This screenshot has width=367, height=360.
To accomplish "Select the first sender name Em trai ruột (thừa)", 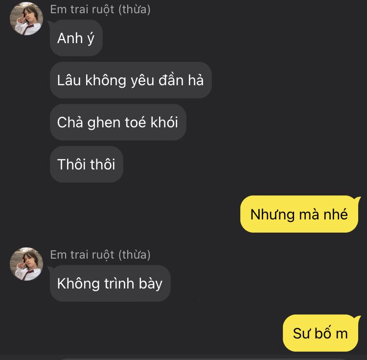I will (100, 10).
